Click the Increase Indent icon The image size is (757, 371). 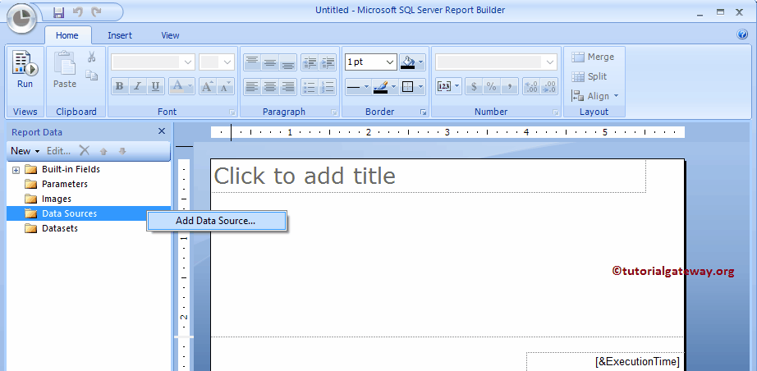pyautogui.click(x=328, y=62)
